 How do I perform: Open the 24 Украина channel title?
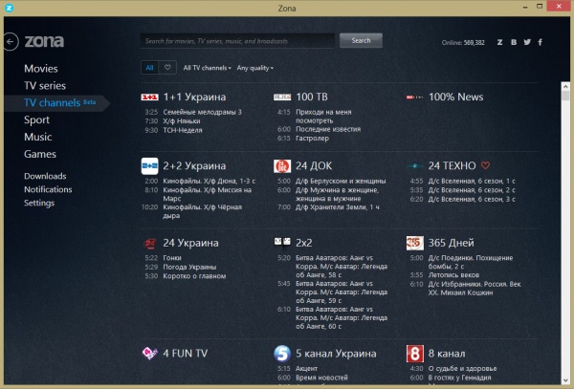(x=190, y=243)
